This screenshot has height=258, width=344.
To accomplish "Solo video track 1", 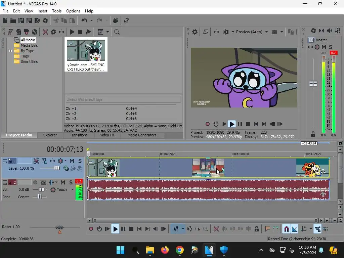I will point(80,161).
